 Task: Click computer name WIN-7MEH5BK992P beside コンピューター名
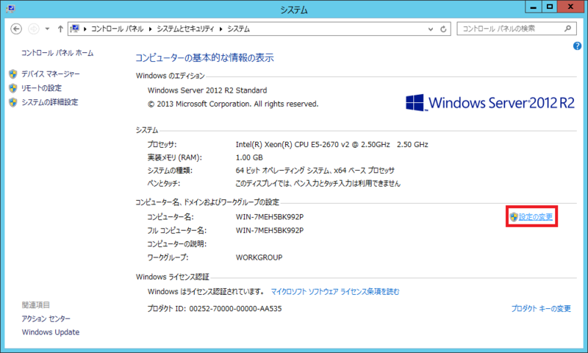point(270,217)
